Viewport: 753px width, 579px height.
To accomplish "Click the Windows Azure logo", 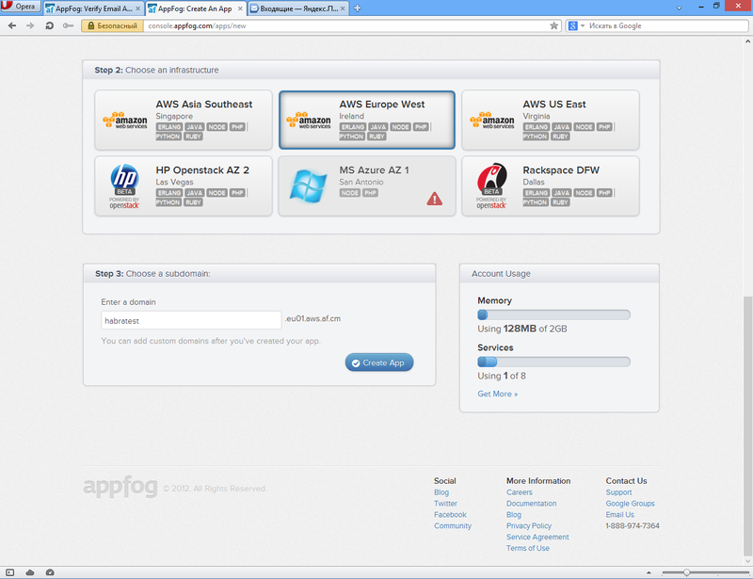I will click(x=308, y=186).
